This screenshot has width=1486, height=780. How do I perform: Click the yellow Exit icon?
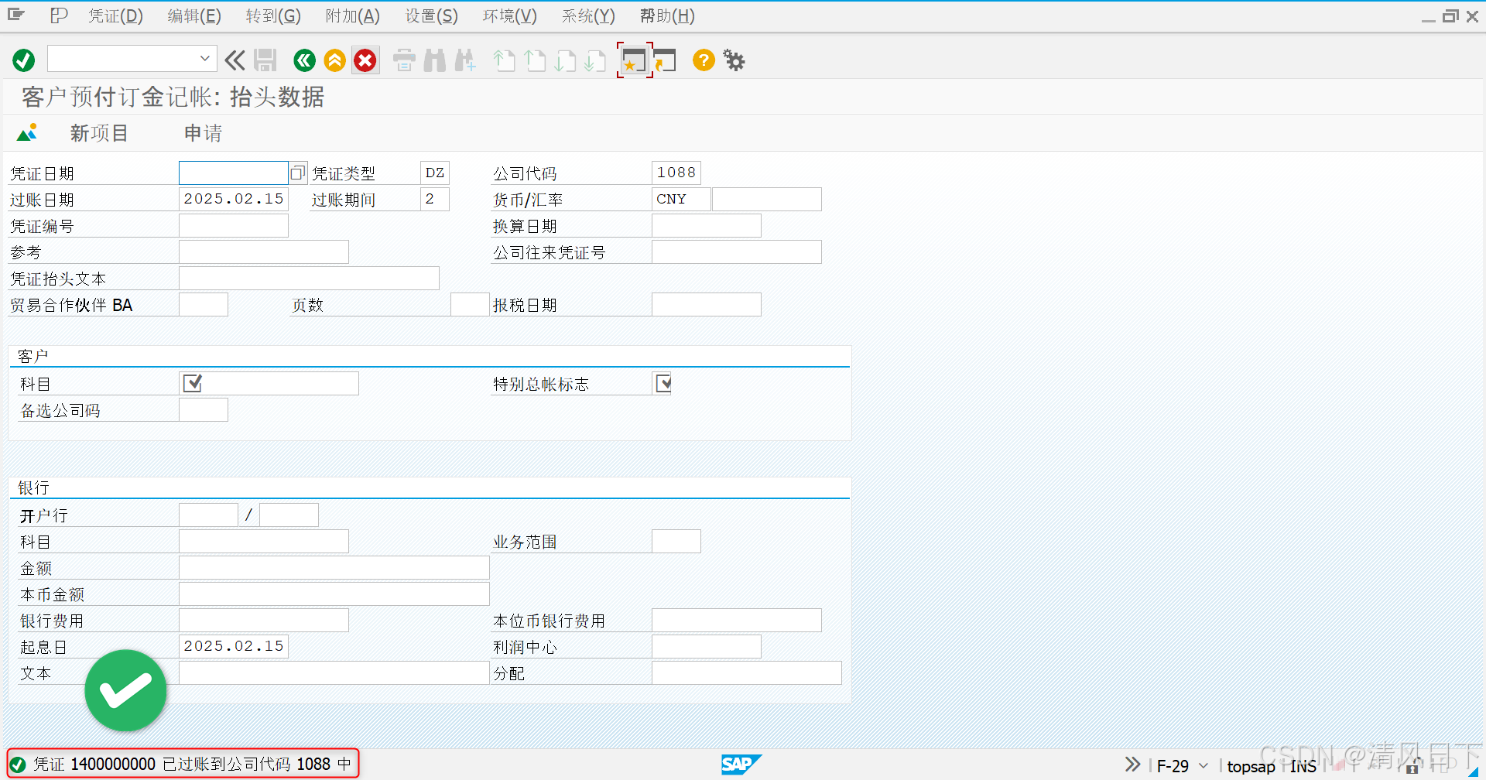(x=334, y=60)
